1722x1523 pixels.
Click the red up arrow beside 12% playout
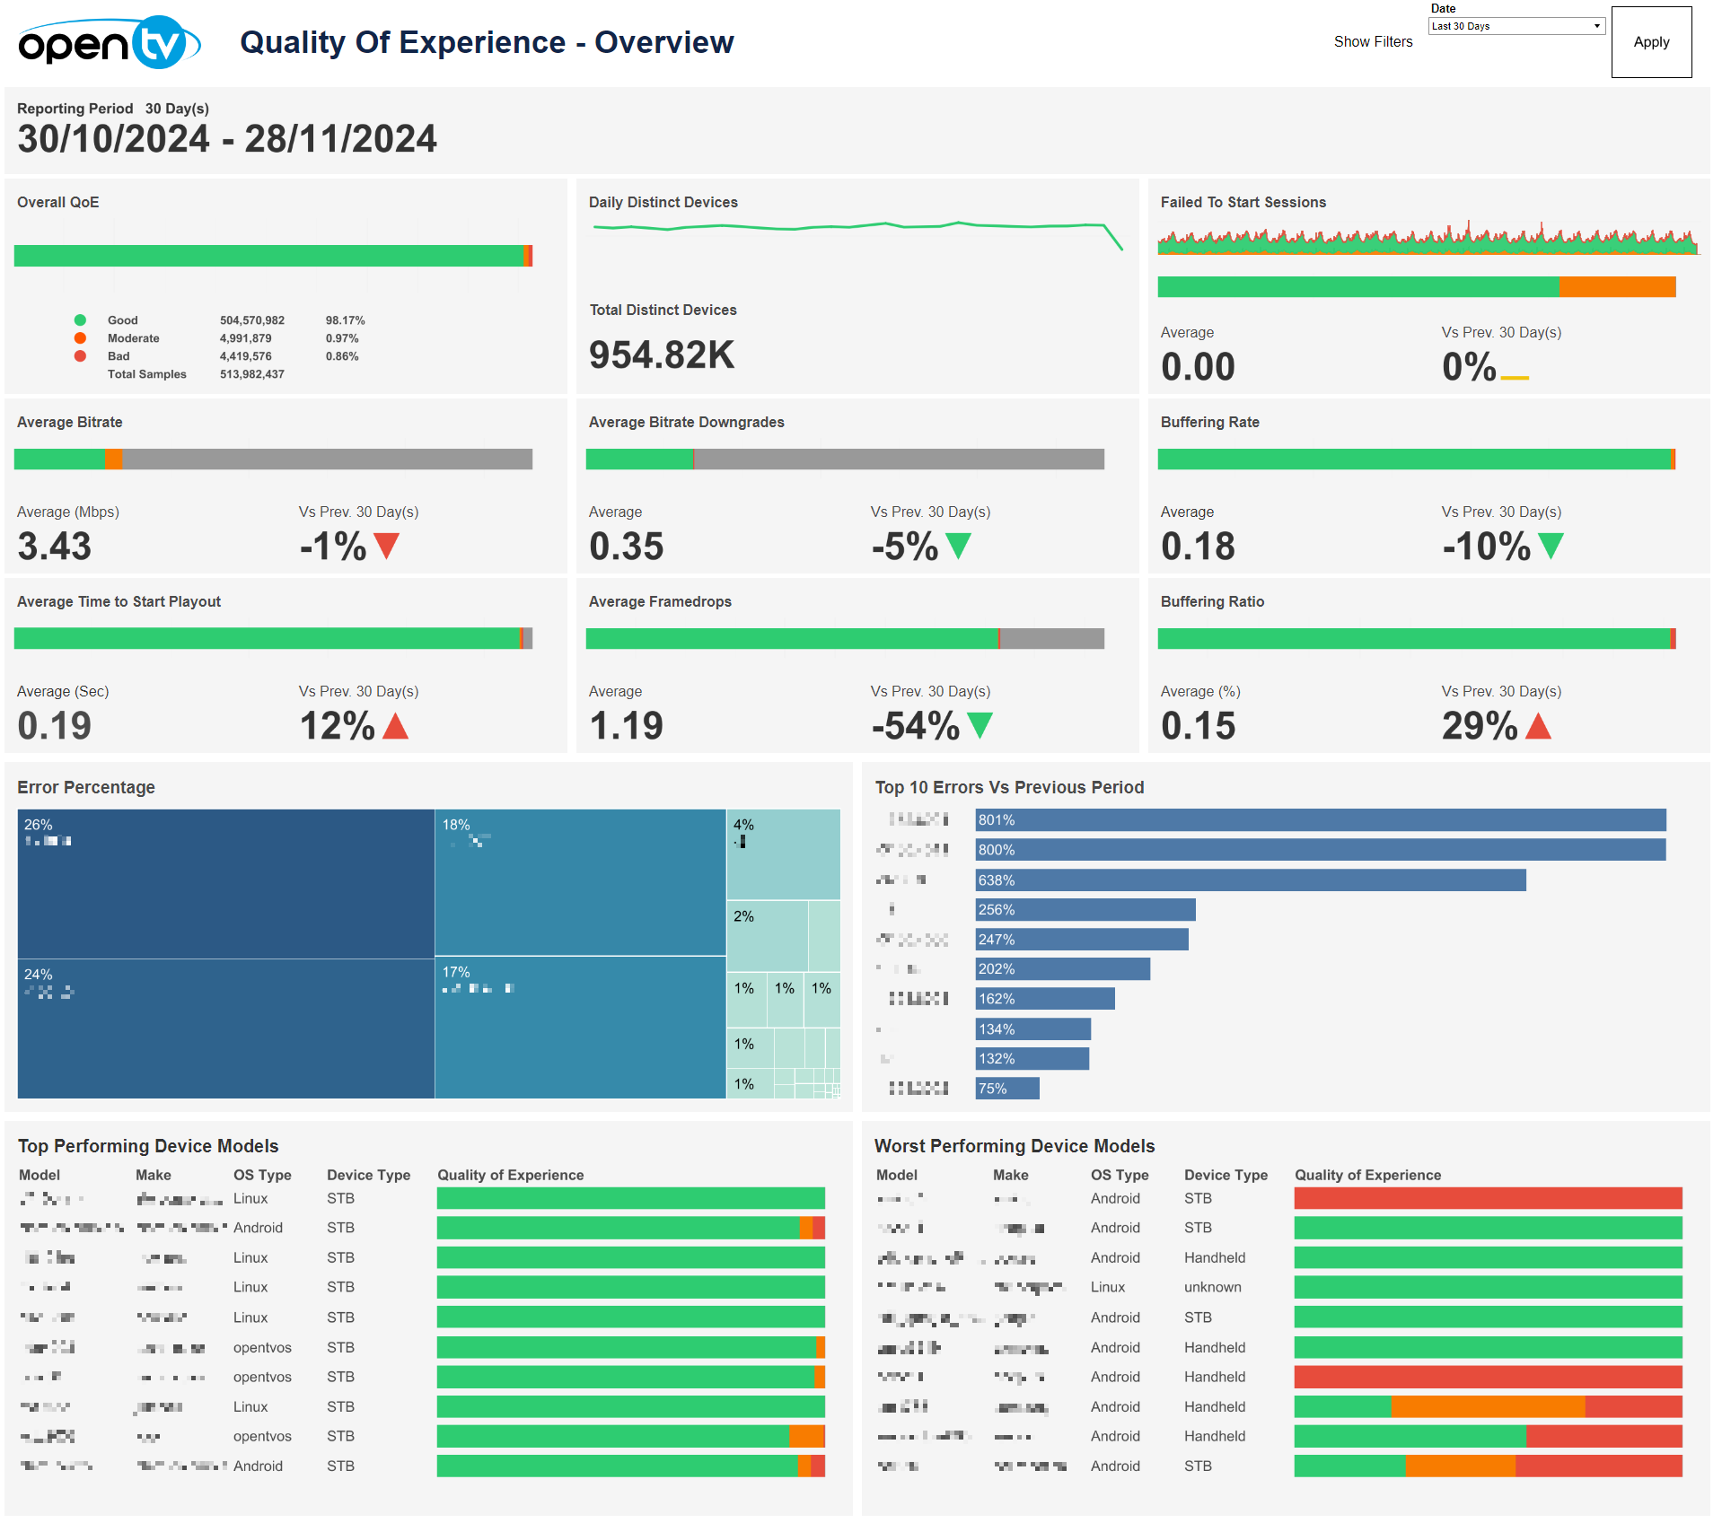pyautogui.click(x=395, y=725)
